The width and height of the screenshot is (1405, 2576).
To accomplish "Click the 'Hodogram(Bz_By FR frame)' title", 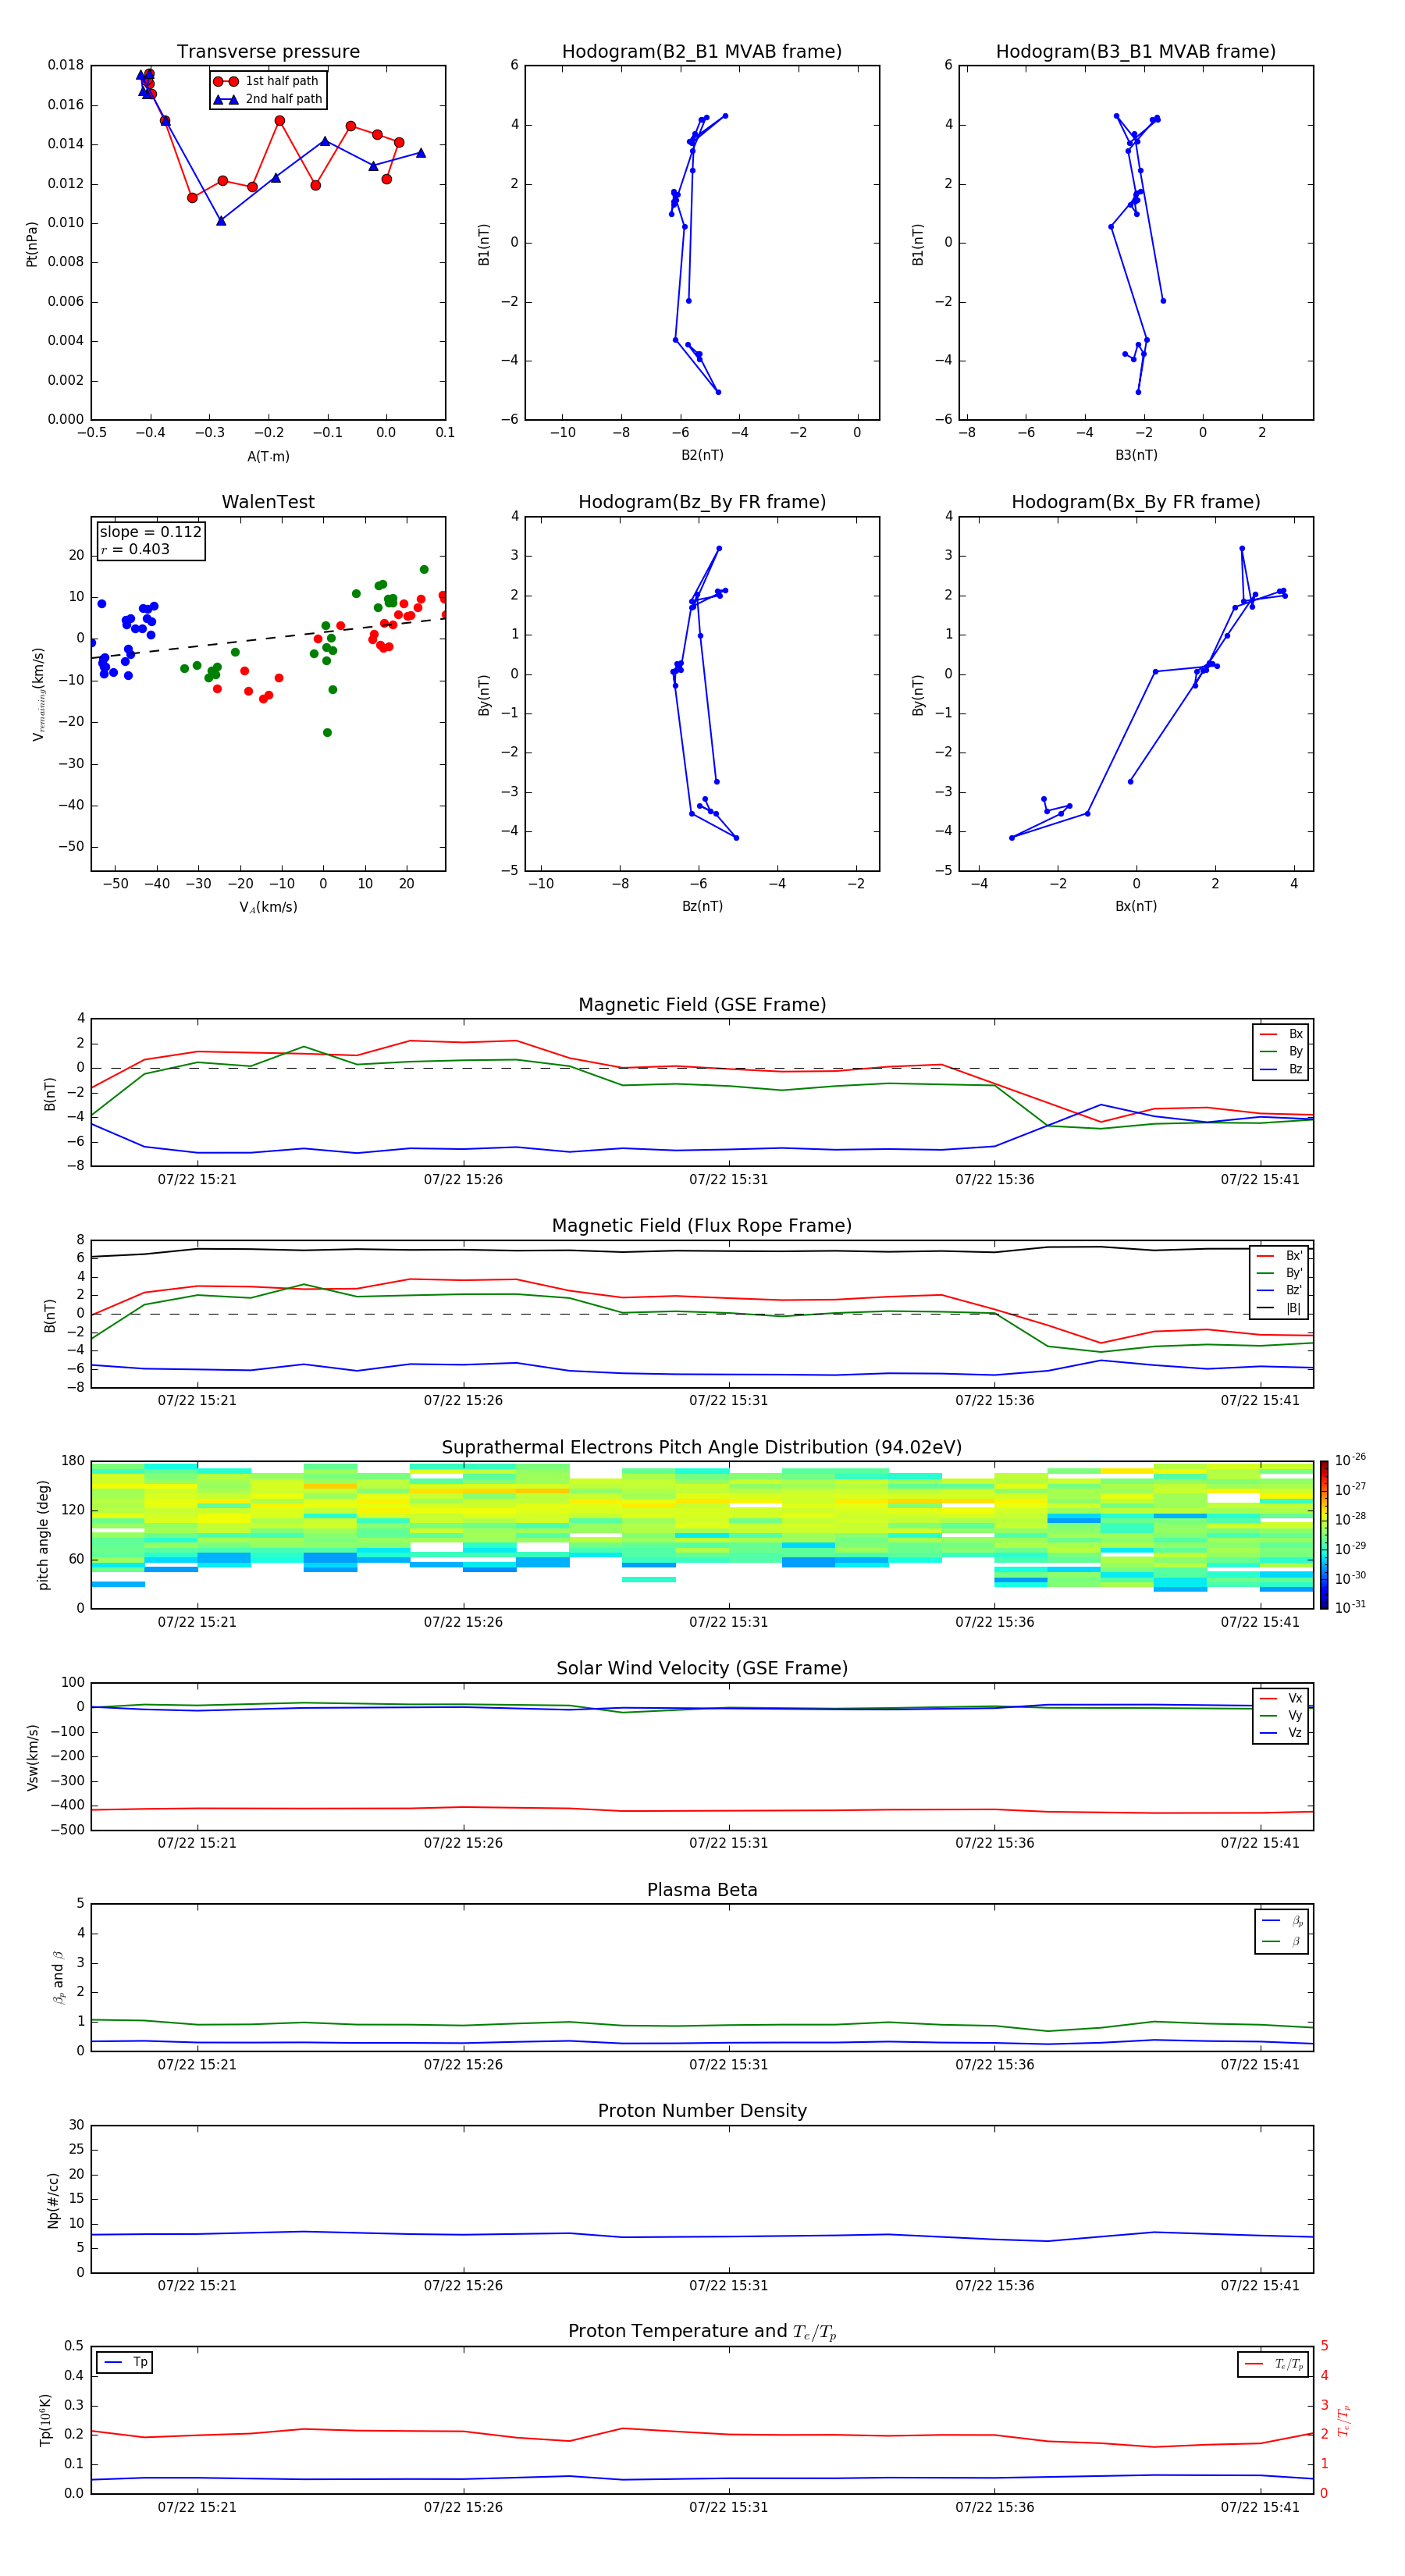I will (702, 502).
